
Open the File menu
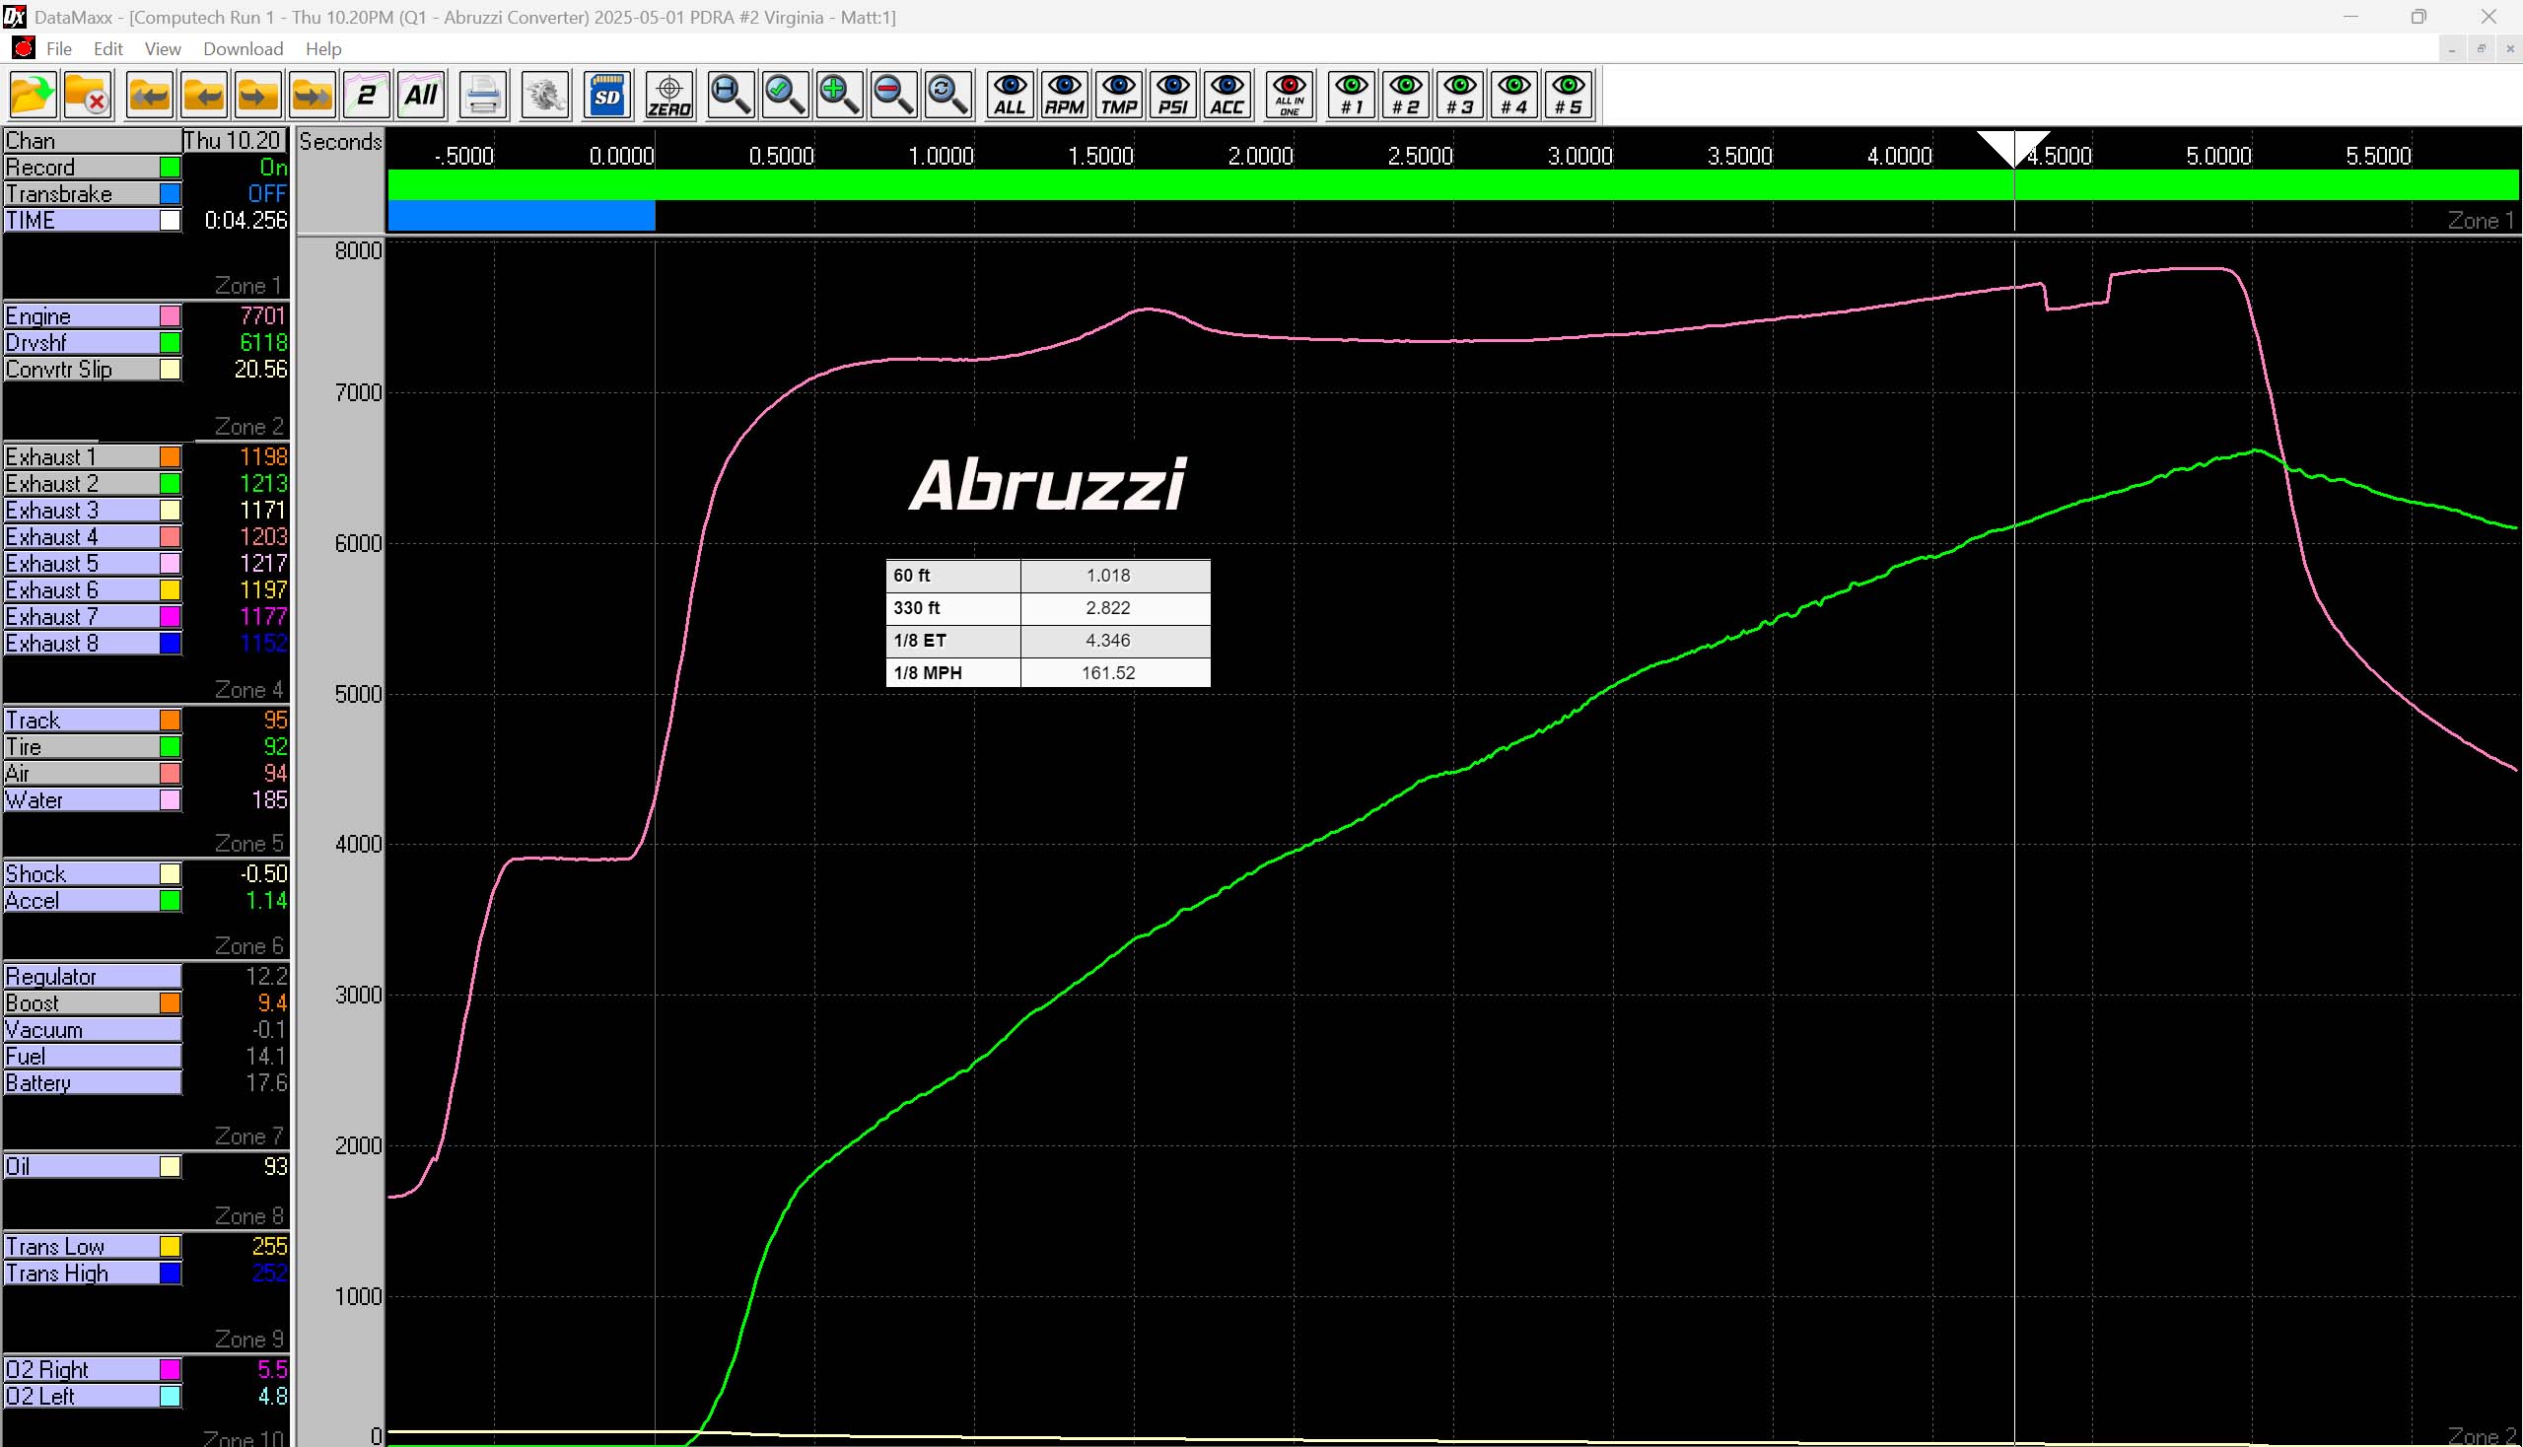(x=58, y=48)
